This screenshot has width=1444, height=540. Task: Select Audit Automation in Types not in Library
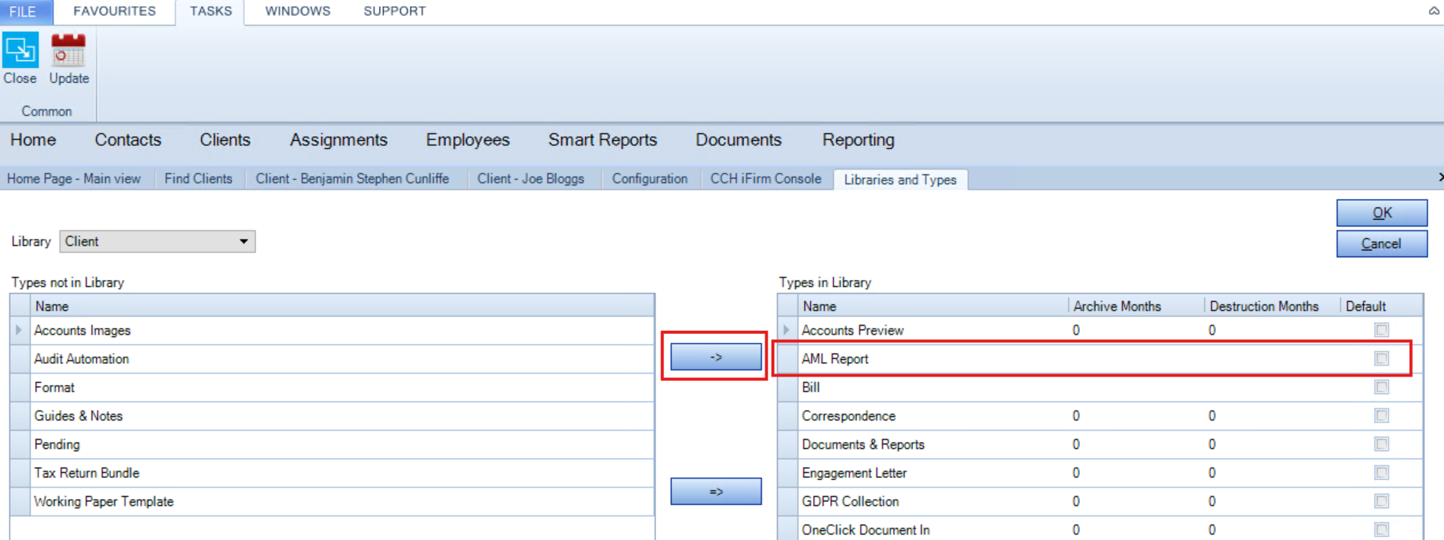click(x=333, y=359)
